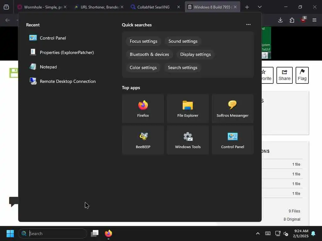Open Display settings quick search
Viewport: 322px width, 241px height.
point(195,54)
